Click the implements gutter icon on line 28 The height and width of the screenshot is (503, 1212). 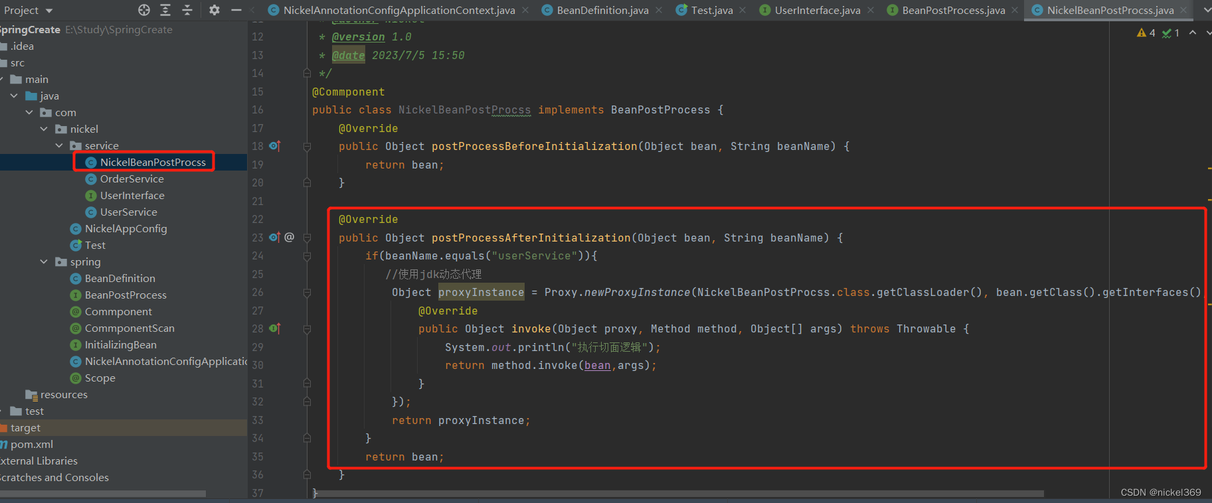pos(275,328)
